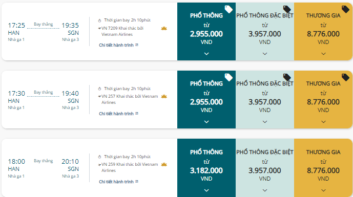Select Thương Gia 8.776.000 on 18:00 flight
This screenshot has width=353, height=197.
(323, 168)
